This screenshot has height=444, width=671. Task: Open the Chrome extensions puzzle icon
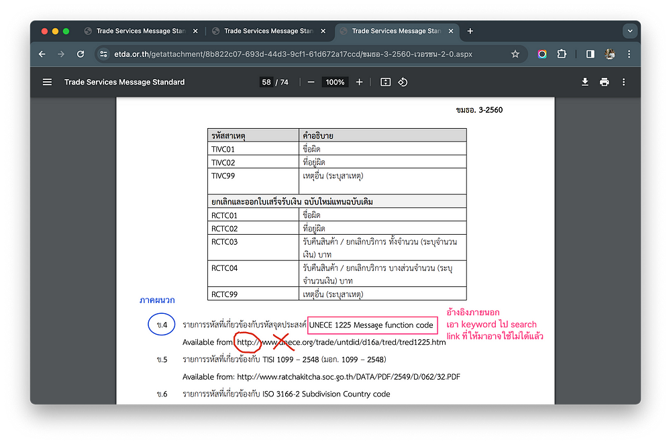[x=562, y=54]
